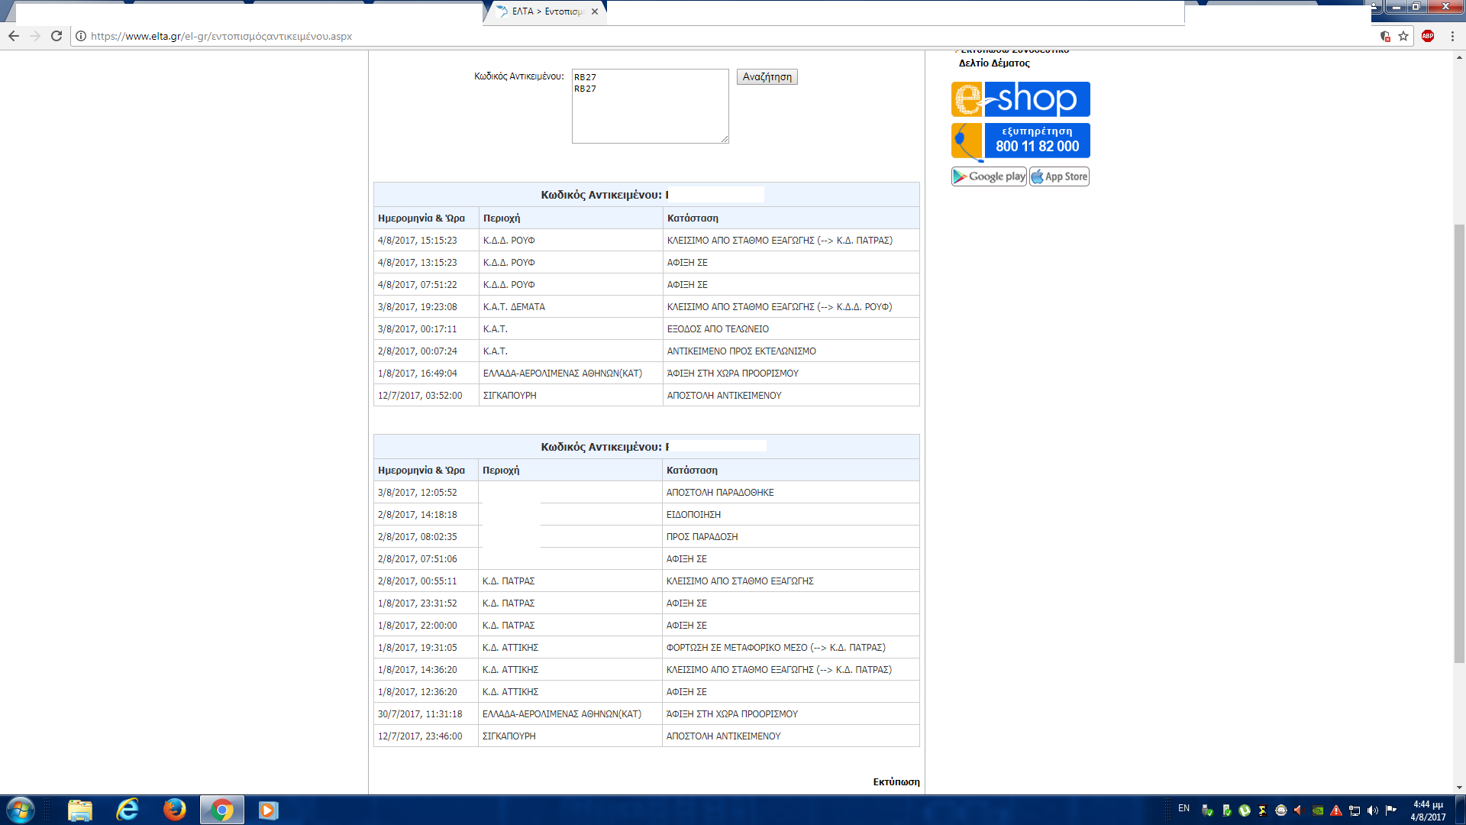Open the Δελτίο Δέματος link
The image size is (1466, 825).
coord(994,63)
